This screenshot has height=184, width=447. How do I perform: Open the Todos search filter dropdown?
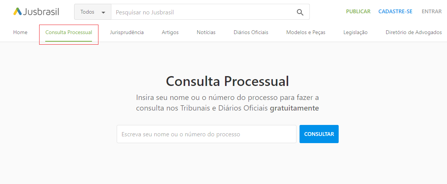click(x=93, y=12)
